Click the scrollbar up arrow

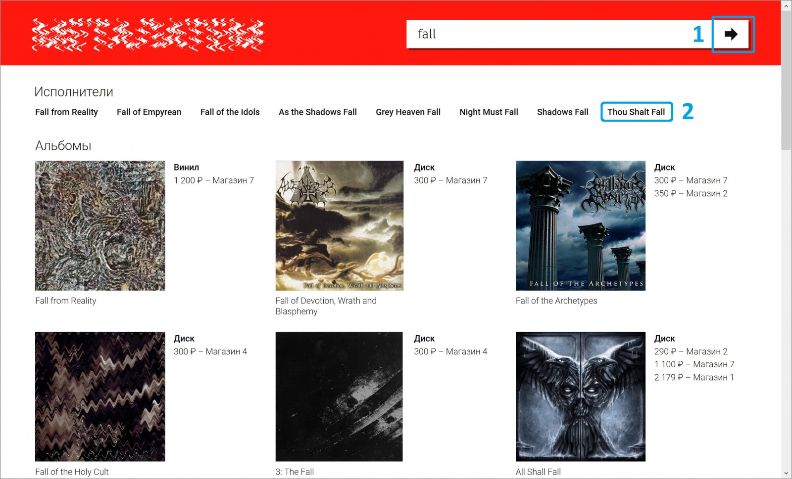786,5
